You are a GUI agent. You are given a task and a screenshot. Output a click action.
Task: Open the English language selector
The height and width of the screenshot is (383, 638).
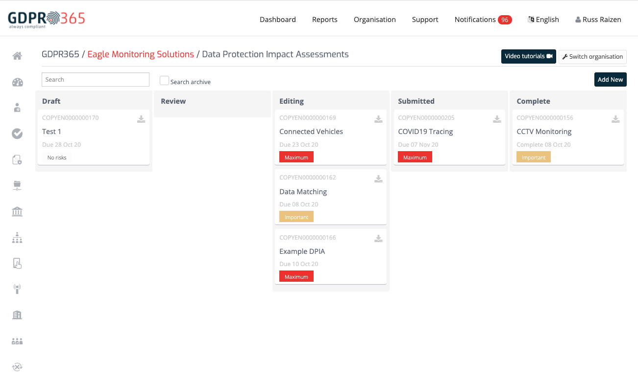543,20
